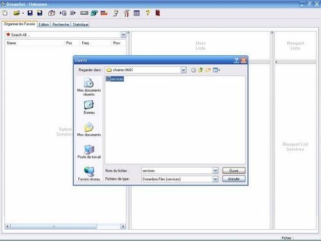Viewport: 321px width, 242px height.
Task: Sort by the Pos column header
Action: coord(72,43)
